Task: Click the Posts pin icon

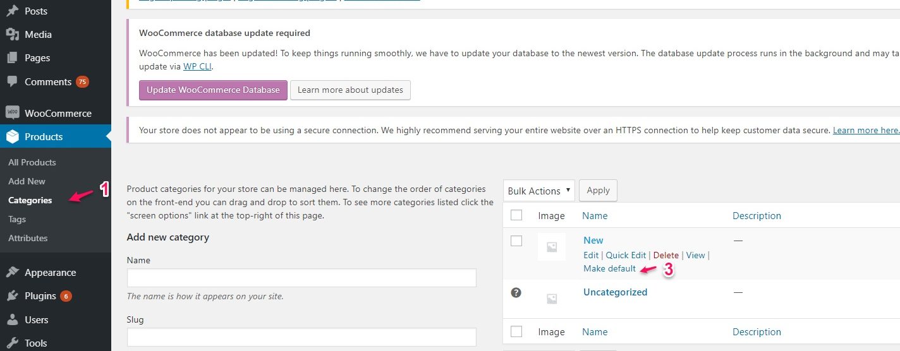Action: [12, 11]
